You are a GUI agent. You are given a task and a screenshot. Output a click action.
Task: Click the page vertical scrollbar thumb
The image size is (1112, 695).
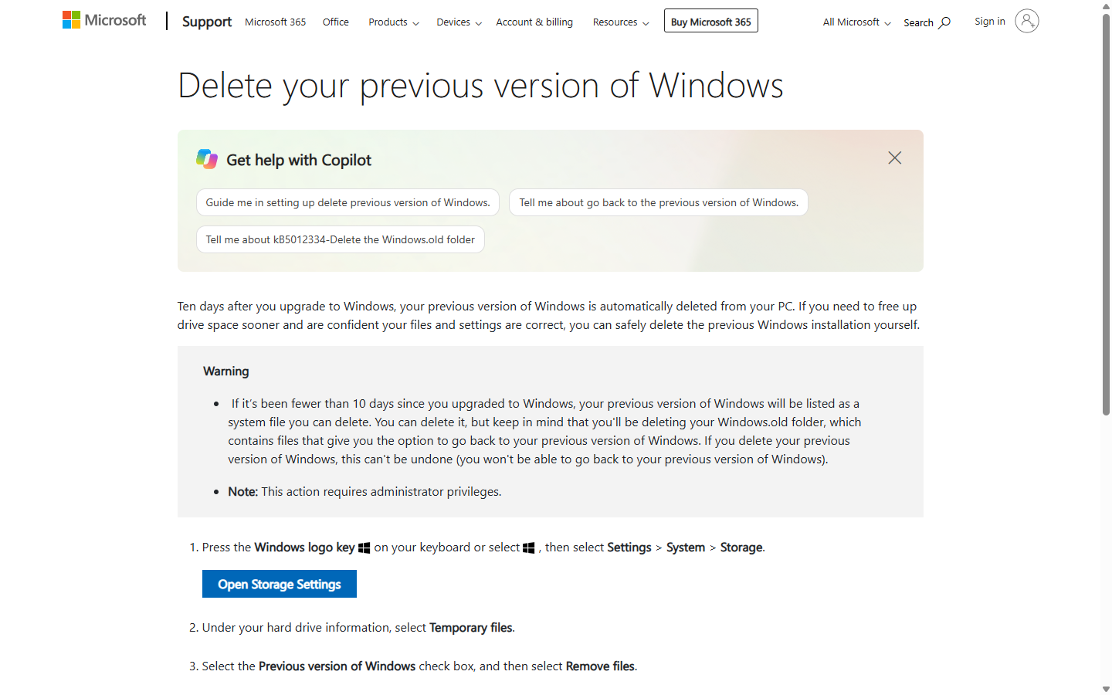(1106, 216)
